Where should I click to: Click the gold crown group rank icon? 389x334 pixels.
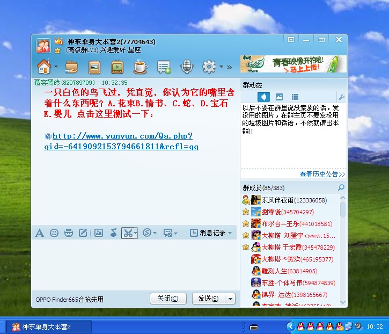click(58, 41)
